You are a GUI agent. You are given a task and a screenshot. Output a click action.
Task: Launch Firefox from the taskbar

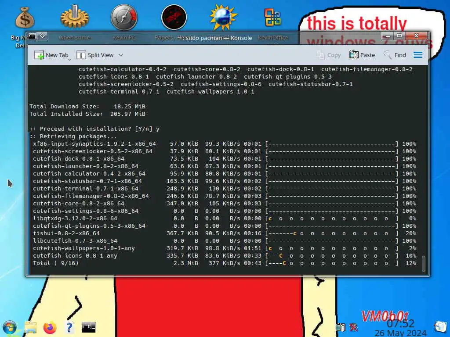point(50,327)
